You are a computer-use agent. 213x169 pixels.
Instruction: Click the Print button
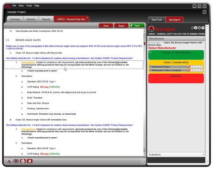click(x=106, y=26)
